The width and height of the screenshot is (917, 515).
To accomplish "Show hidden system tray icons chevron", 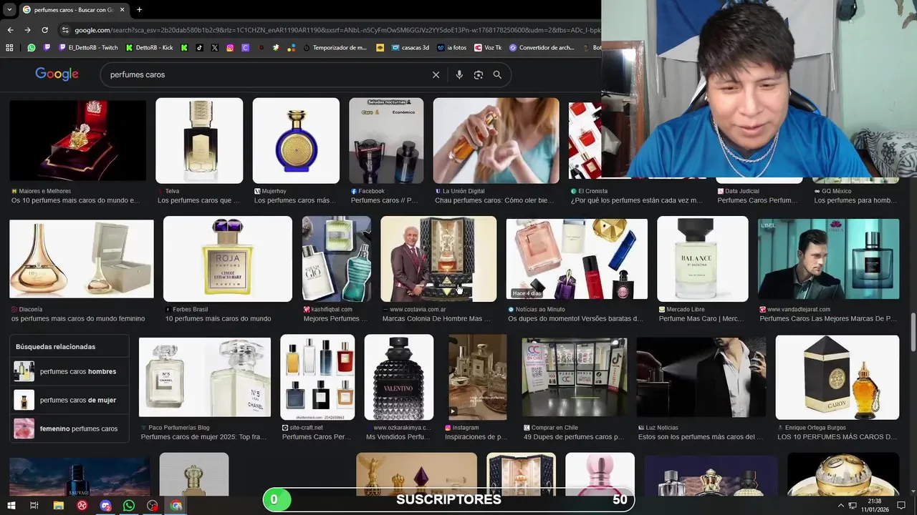I will [x=840, y=506].
